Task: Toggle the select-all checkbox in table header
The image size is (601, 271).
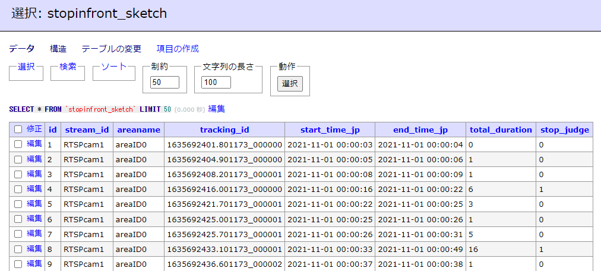Action: pyautogui.click(x=18, y=130)
